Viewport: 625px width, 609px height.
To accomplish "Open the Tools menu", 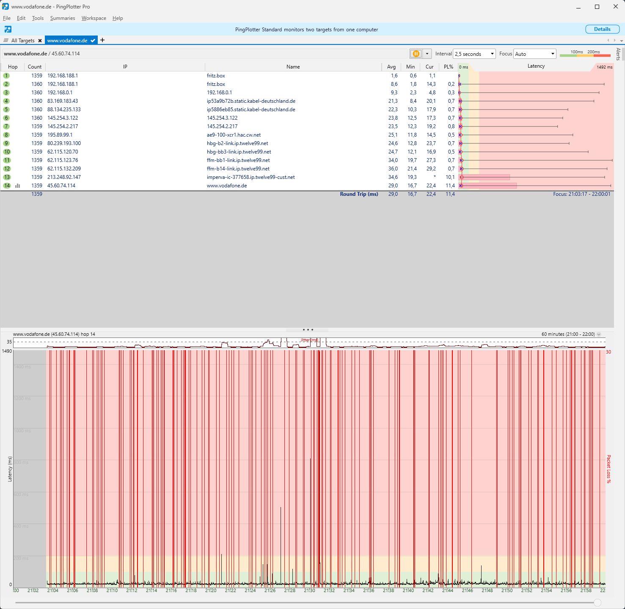I will tap(38, 18).
